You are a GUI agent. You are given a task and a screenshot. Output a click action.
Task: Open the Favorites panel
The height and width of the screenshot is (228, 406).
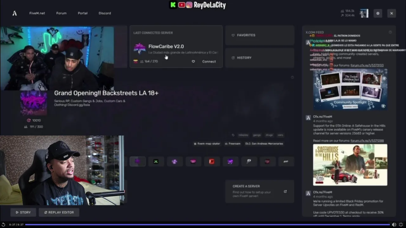260,35
